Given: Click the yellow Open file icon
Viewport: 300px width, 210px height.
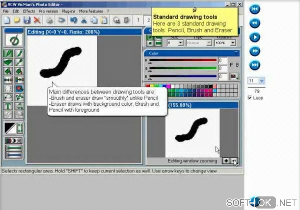Looking at the screenshot, I should click(17, 20).
